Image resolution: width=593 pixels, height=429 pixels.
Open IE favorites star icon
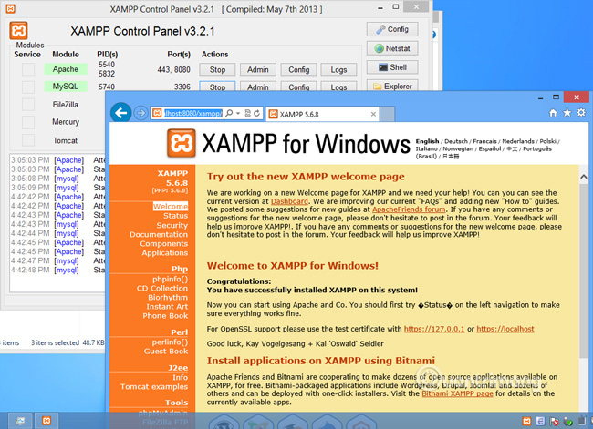click(567, 113)
